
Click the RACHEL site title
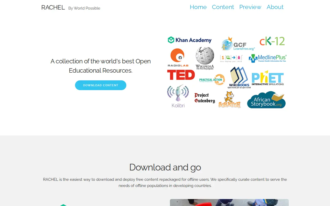[53, 7]
